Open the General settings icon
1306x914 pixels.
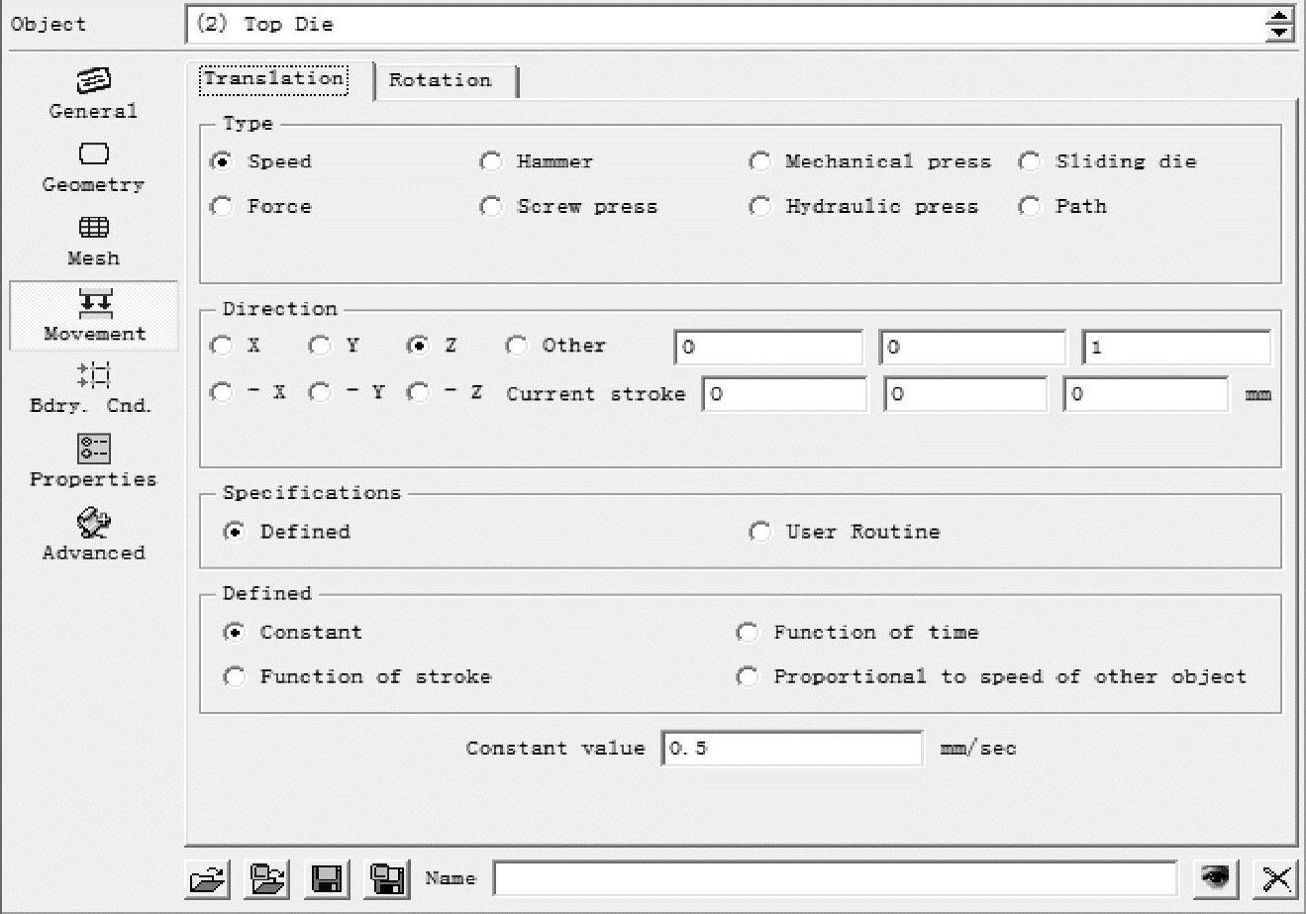pyautogui.click(x=93, y=81)
